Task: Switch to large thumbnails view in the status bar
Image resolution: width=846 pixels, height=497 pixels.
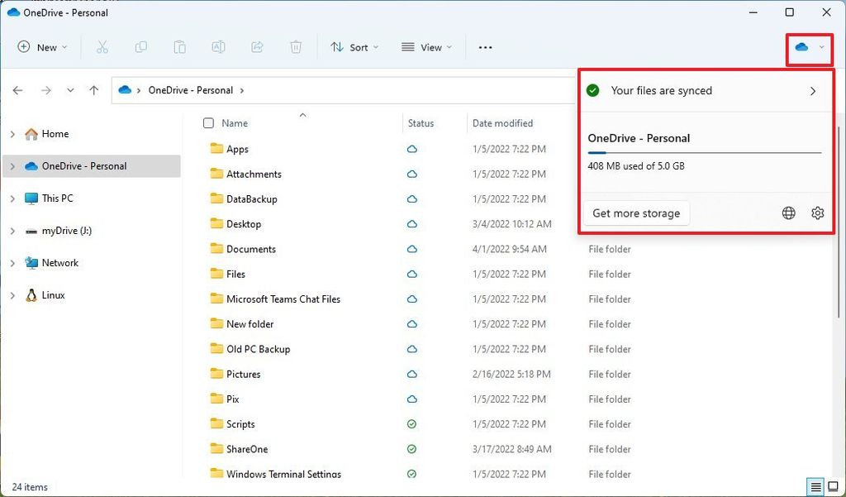Action: 833,487
